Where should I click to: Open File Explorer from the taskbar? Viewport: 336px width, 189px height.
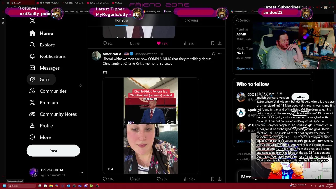(51, 186)
